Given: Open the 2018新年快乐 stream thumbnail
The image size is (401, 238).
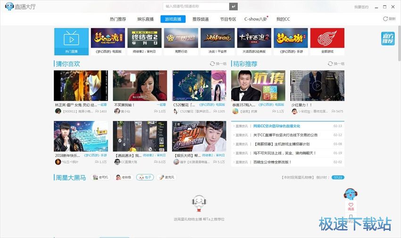Looking at the screenshot, I should click(81, 136).
